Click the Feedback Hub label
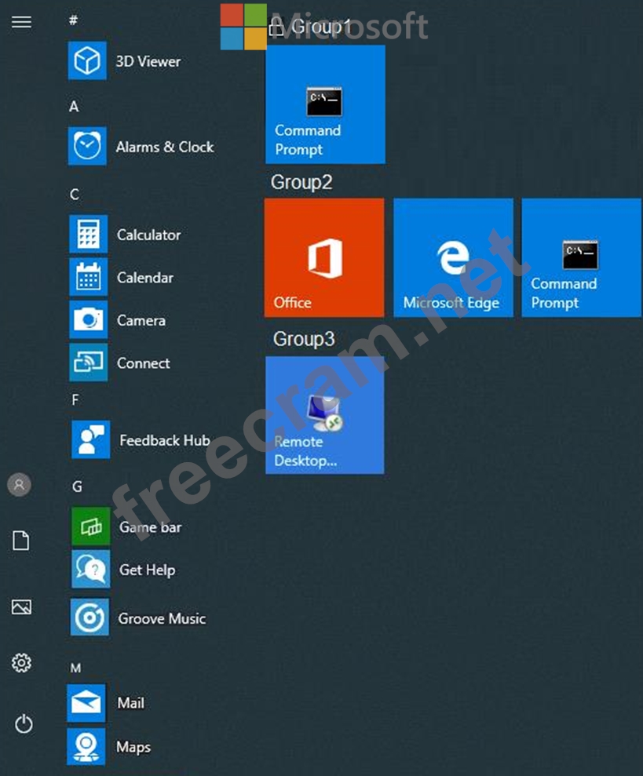Screen dimensions: 643x776 pyautogui.click(x=164, y=440)
